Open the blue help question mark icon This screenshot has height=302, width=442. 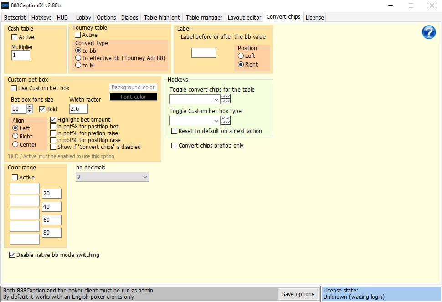tap(429, 32)
